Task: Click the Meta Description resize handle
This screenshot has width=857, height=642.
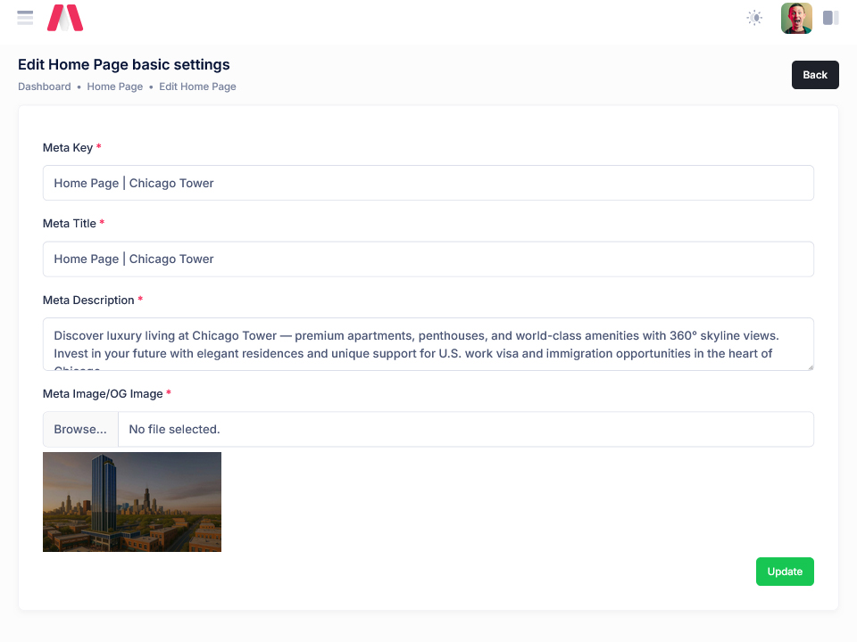Action: point(810,366)
